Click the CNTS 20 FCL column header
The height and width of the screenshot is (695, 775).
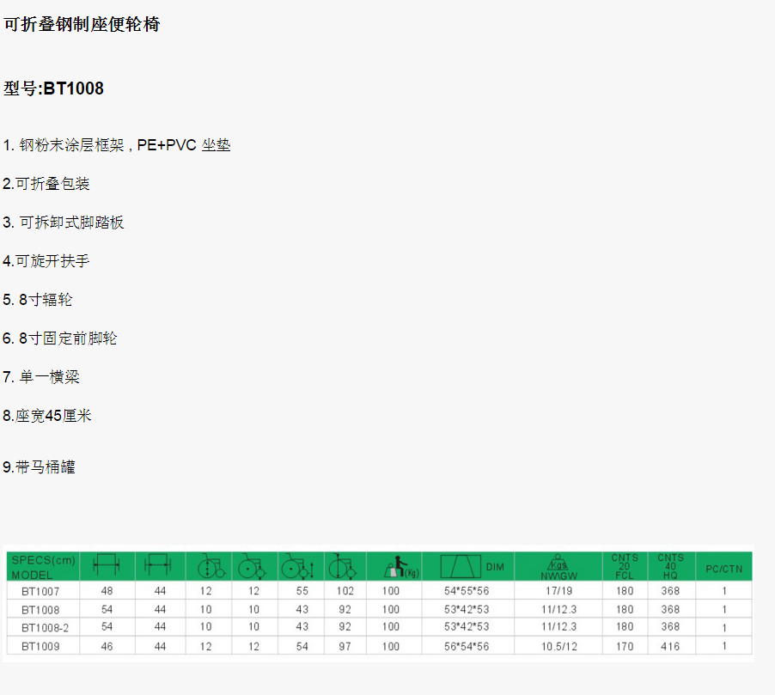point(625,566)
